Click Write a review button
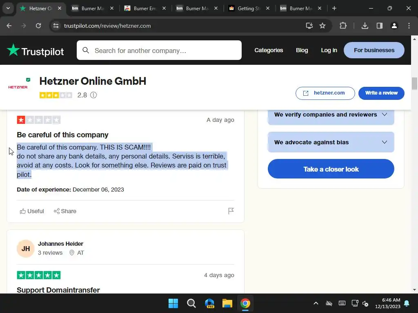418x313 pixels. tap(381, 93)
